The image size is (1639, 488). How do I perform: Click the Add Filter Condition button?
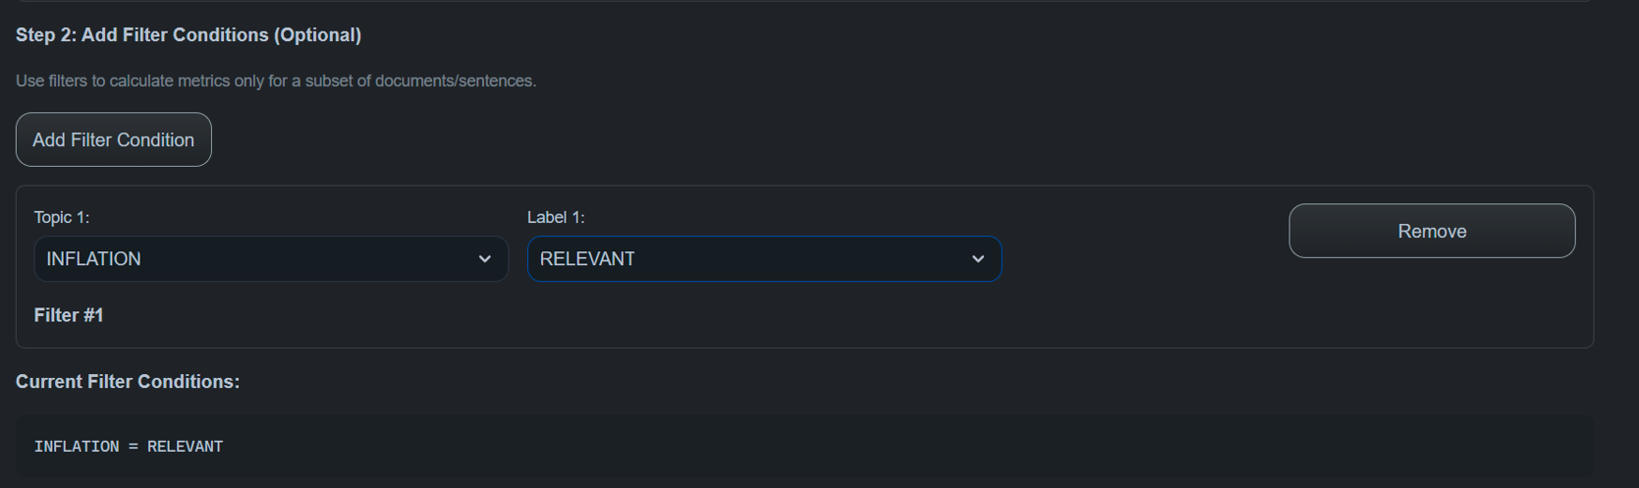pos(114,139)
